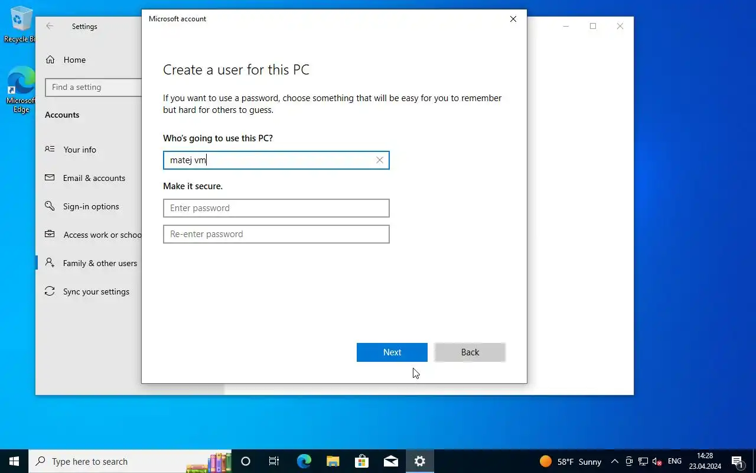Click the muted volume tray icon
This screenshot has width=756, height=473.
(x=657, y=461)
